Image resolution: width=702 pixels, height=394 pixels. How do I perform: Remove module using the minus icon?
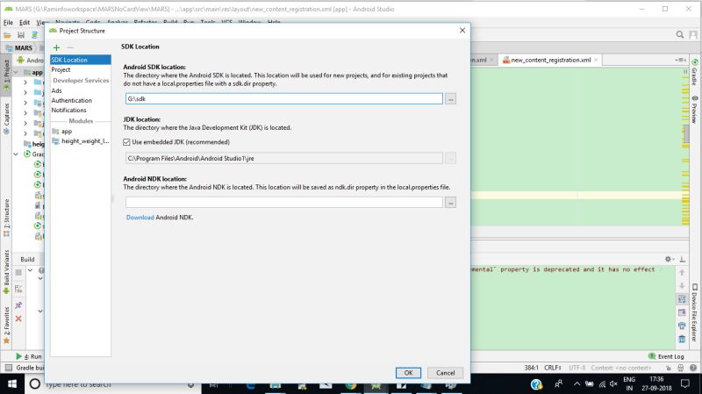point(70,47)
